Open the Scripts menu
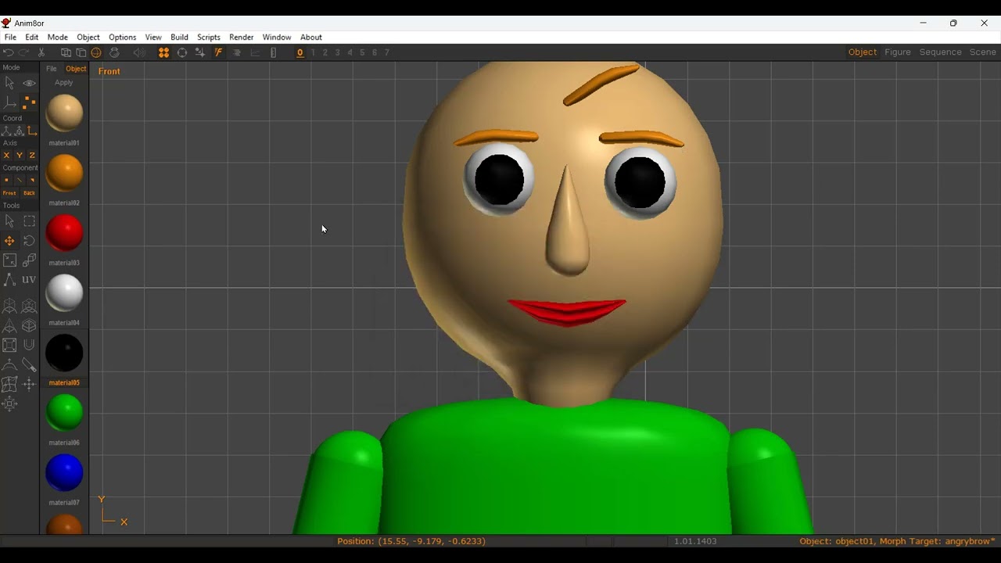The height and width of the screenshot is (563, 1001). [x=209, y=37]
